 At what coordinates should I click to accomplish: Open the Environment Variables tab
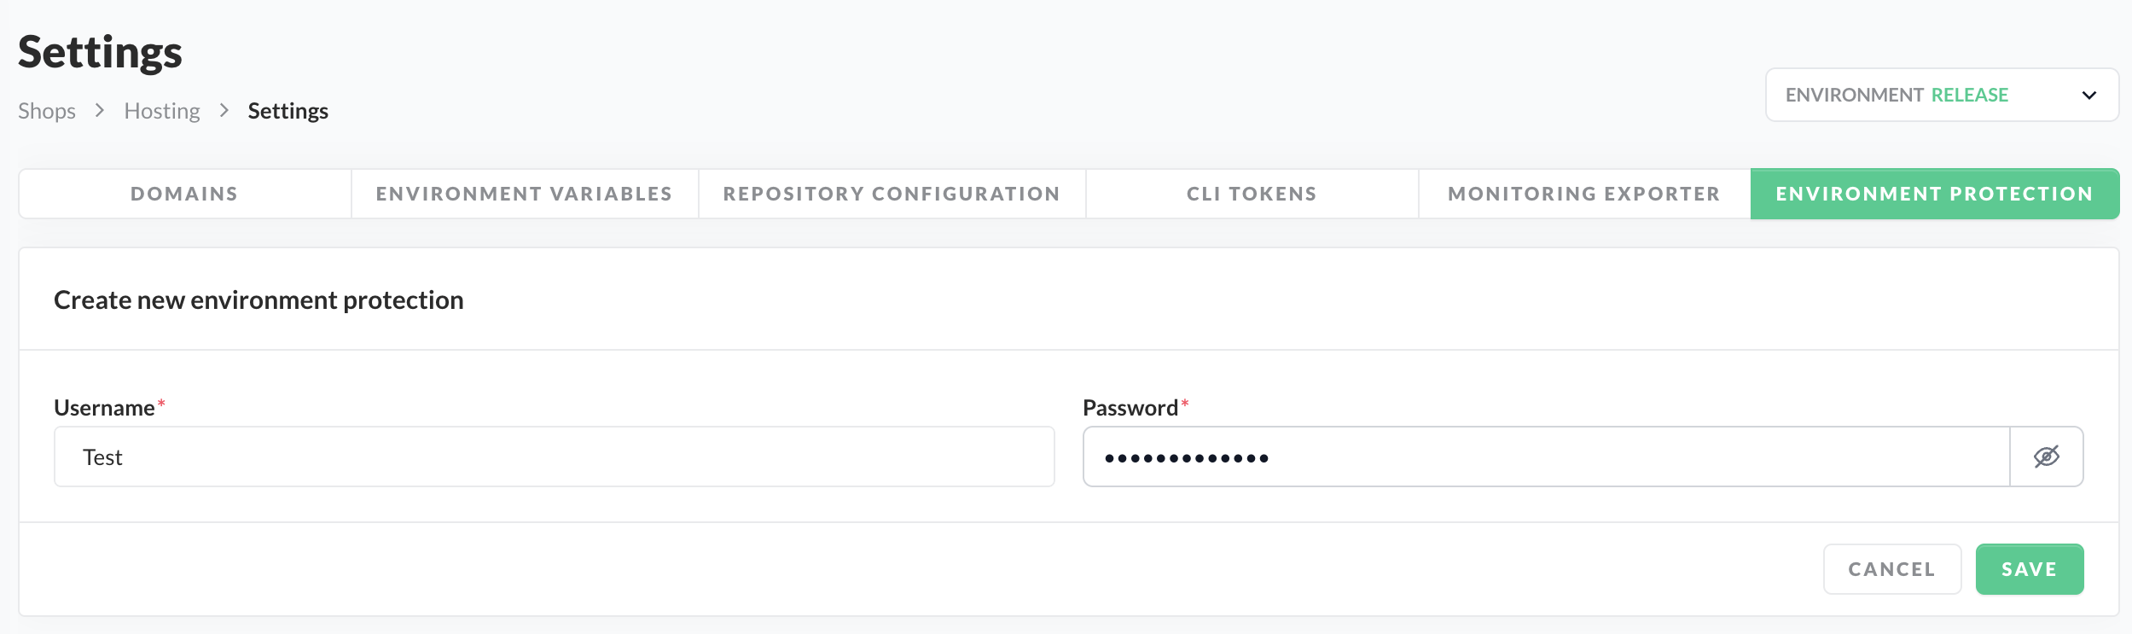(524, 194)
